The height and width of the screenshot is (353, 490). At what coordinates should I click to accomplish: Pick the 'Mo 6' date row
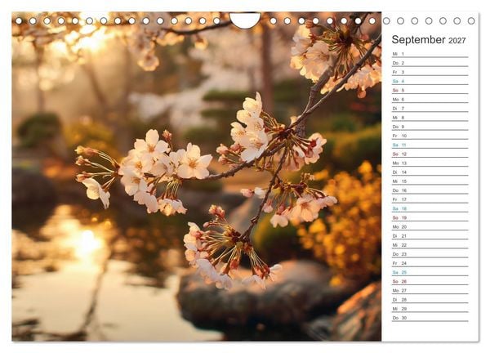coord(430,99)
